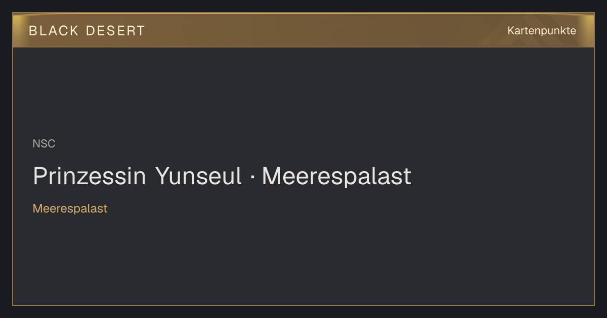Click the Prinzessin Yunseul · Meerespalast title
607x318 pixels.
tap(222, 176)
